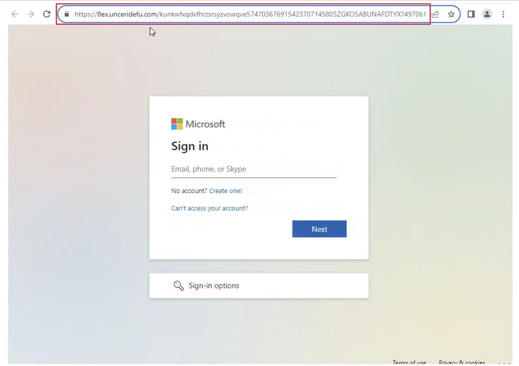Go back to the previous page

tap(15, 14)
